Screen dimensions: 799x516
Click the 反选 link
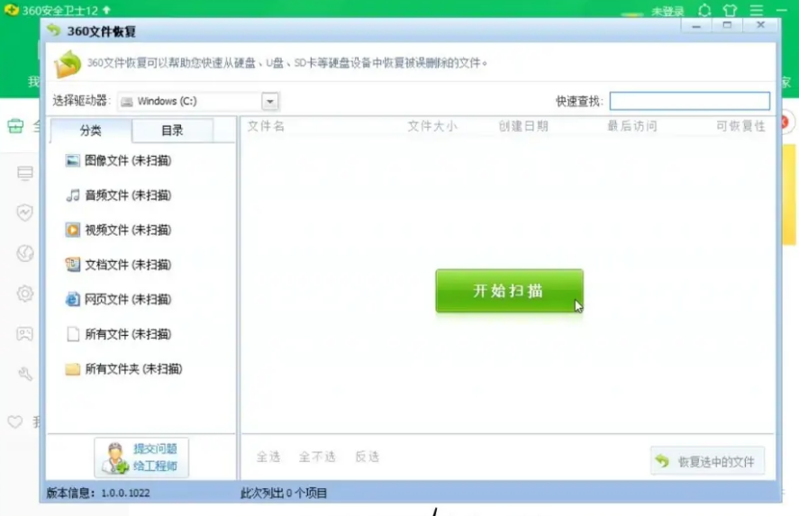coord(367,457)
